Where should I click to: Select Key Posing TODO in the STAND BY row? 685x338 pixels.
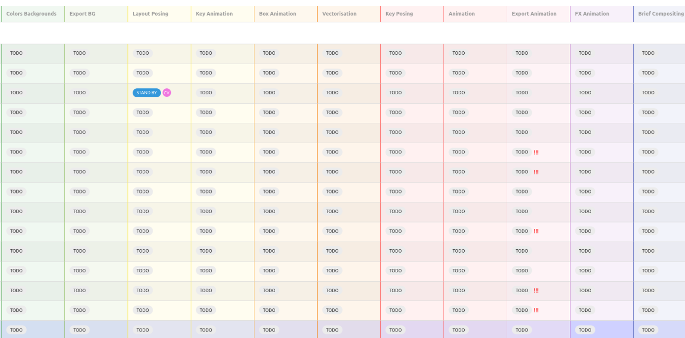coord(396,93)
